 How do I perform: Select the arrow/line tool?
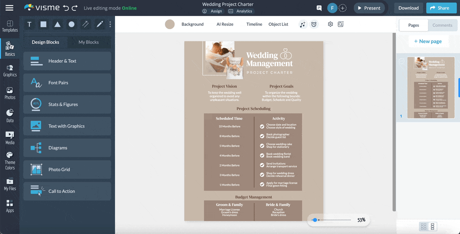85,24
